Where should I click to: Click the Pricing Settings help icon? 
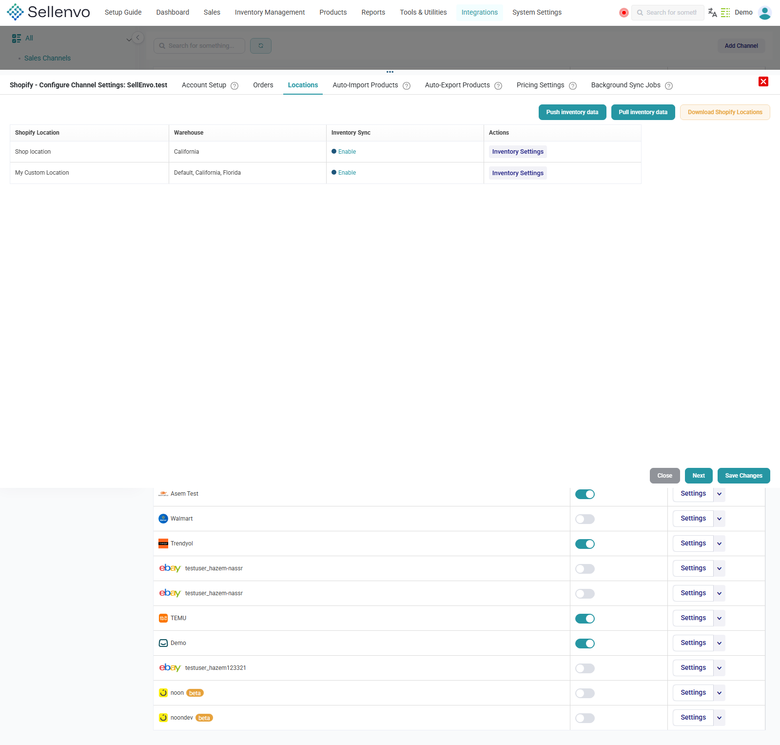(x=573, y=86)
